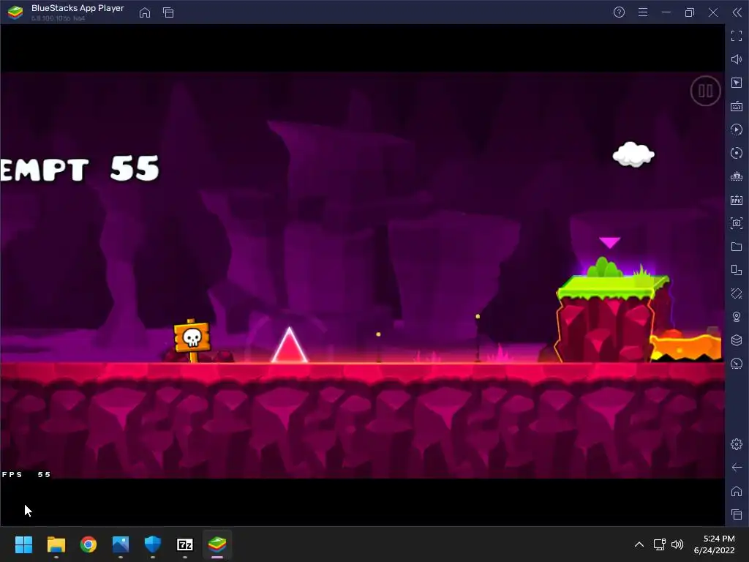Viewport: 749px width, 562px height.
Task: Open multi-instance manager layers icon
Action: 737,340
